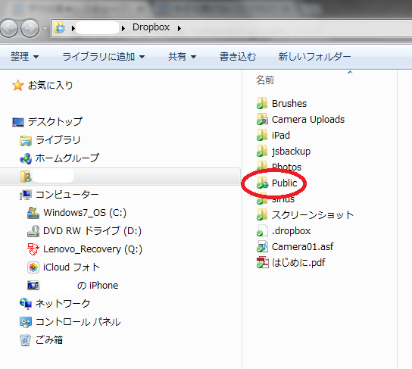Select コンピューター in navigation tree
Viewport: 412px width, 369px height.
click(x=67, y=195)
